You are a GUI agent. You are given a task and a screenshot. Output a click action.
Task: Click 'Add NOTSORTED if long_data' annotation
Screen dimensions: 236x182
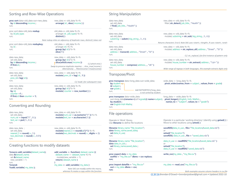[x=147, y=90]
